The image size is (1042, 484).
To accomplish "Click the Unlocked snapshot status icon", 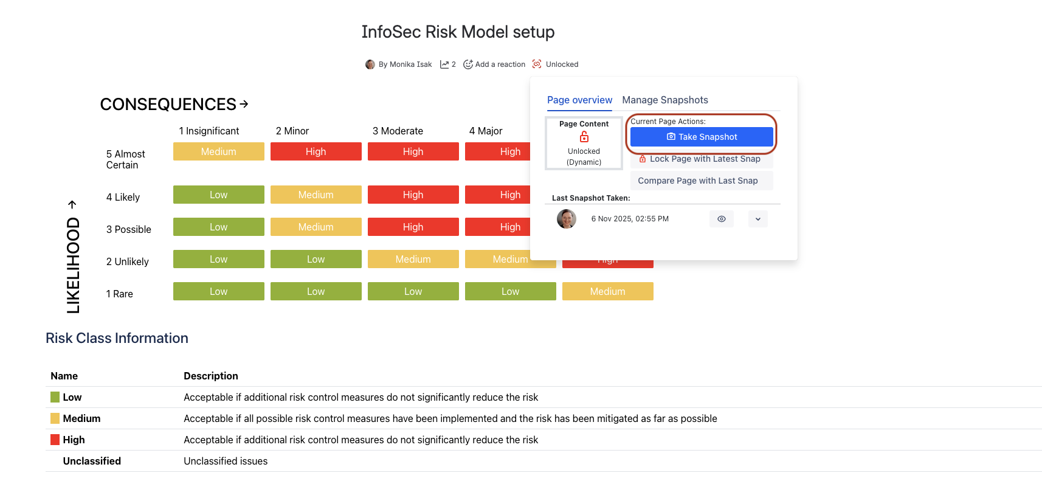I will coord(537,64).
